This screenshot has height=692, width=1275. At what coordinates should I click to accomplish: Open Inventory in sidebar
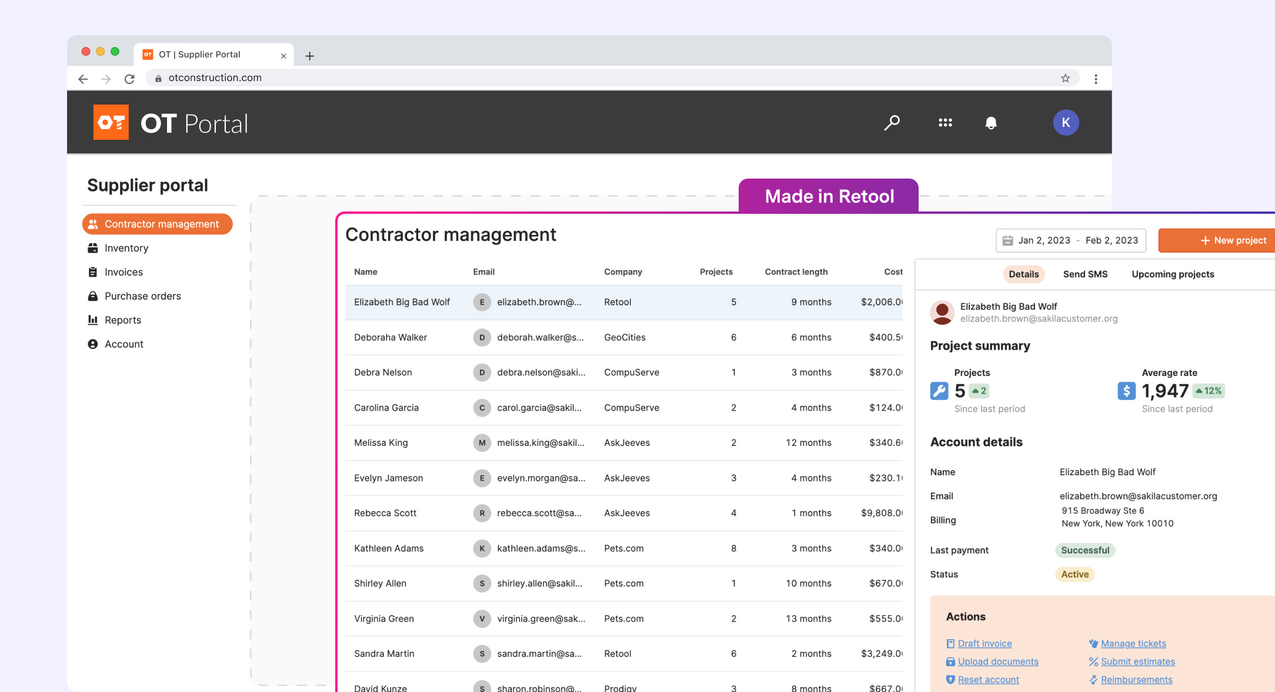[126, 248]
